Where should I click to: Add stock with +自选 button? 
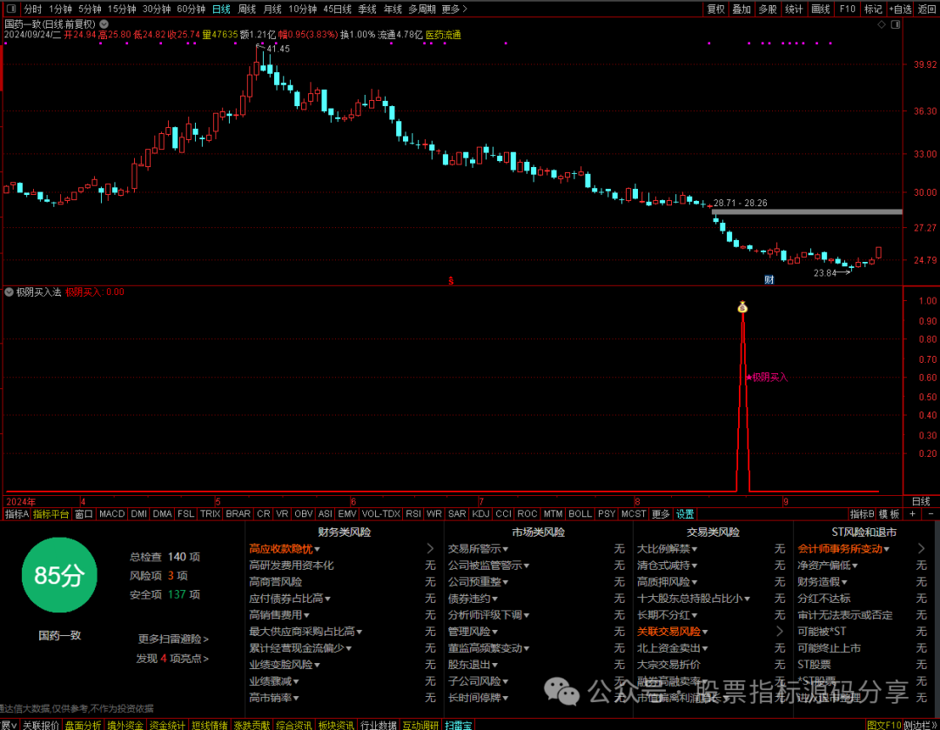[901, 9]
